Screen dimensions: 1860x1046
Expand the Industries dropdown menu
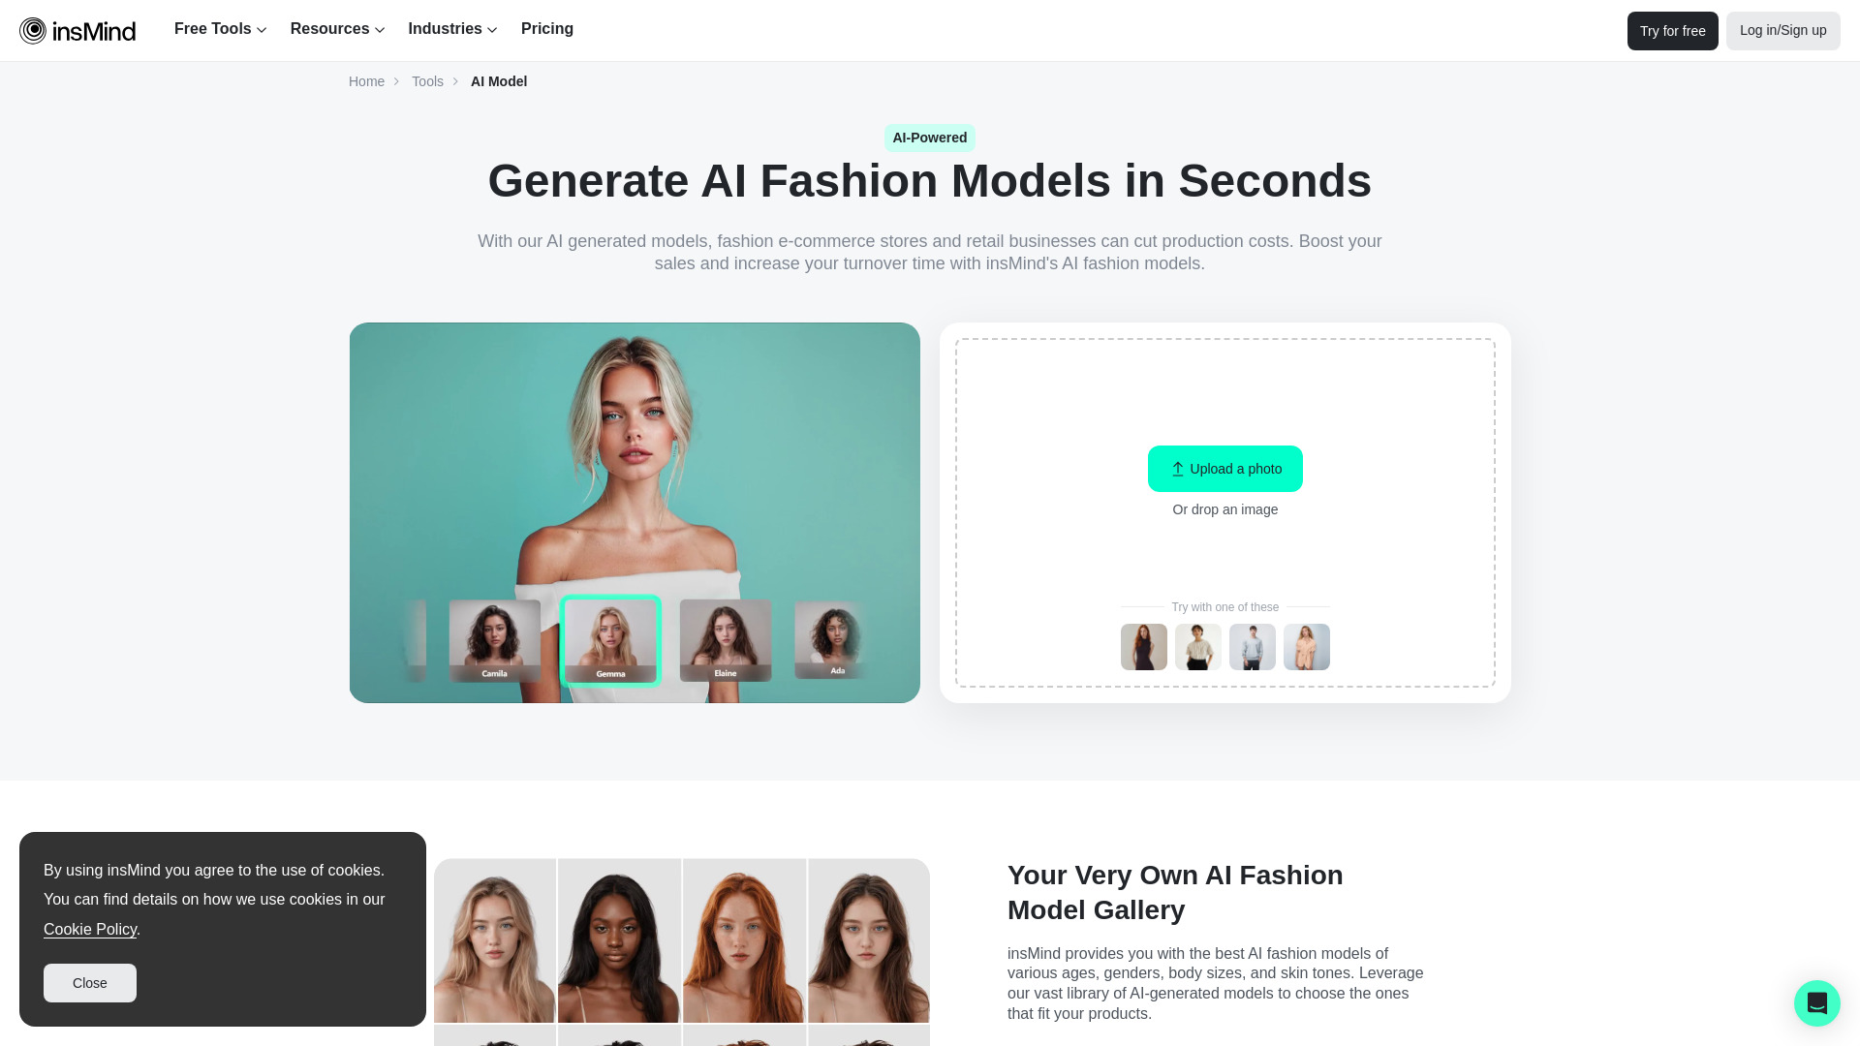pyautogui.click(x=453, y=28)
